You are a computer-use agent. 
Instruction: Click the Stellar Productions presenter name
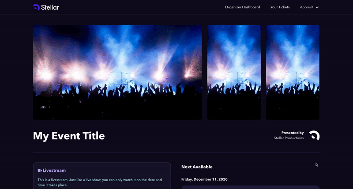(289, 138)
